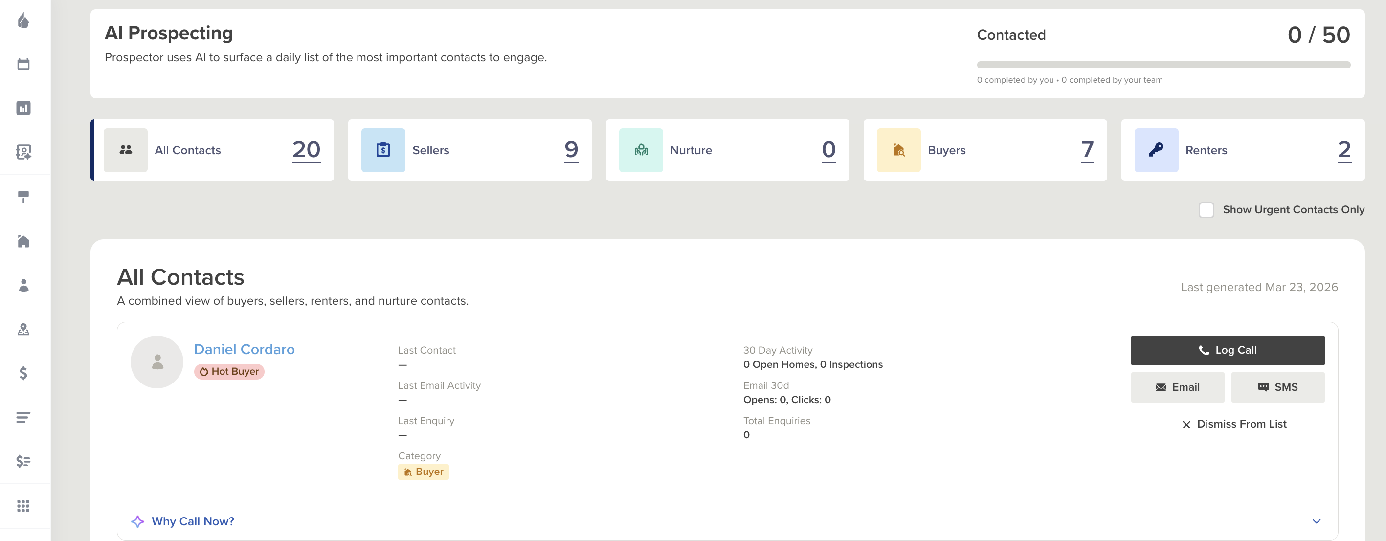Click the SMS button

[x=1278, y=387]
